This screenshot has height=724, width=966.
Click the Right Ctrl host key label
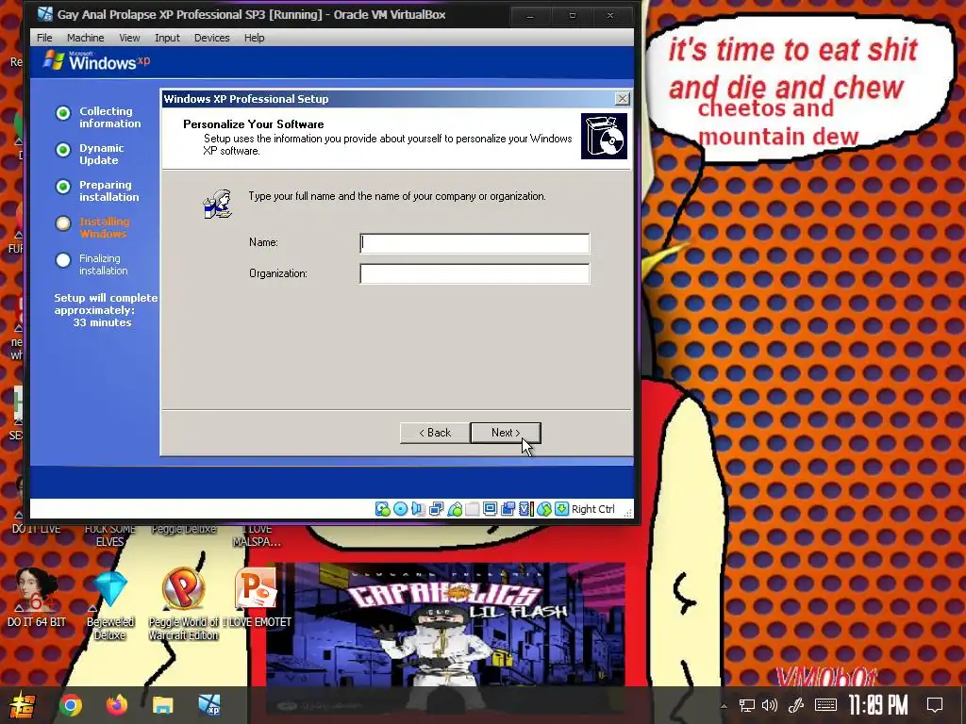[x=592, y=509]
